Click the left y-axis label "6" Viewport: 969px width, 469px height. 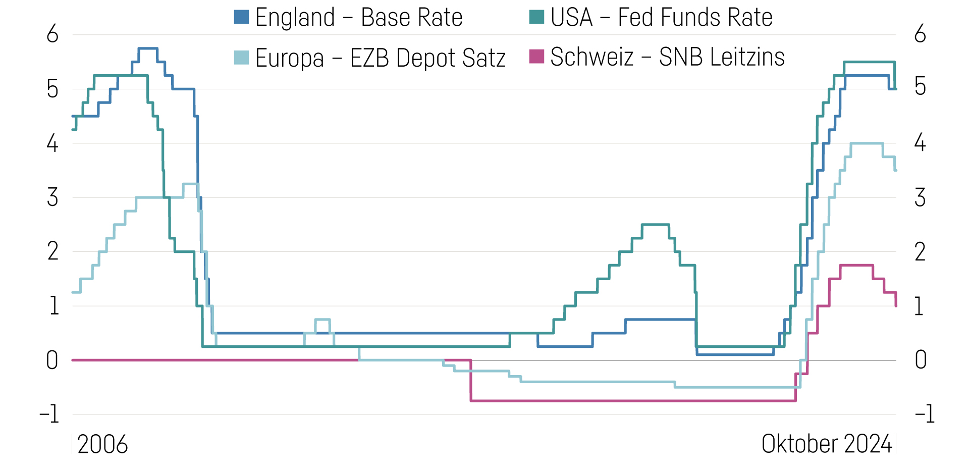click(52, 34)
